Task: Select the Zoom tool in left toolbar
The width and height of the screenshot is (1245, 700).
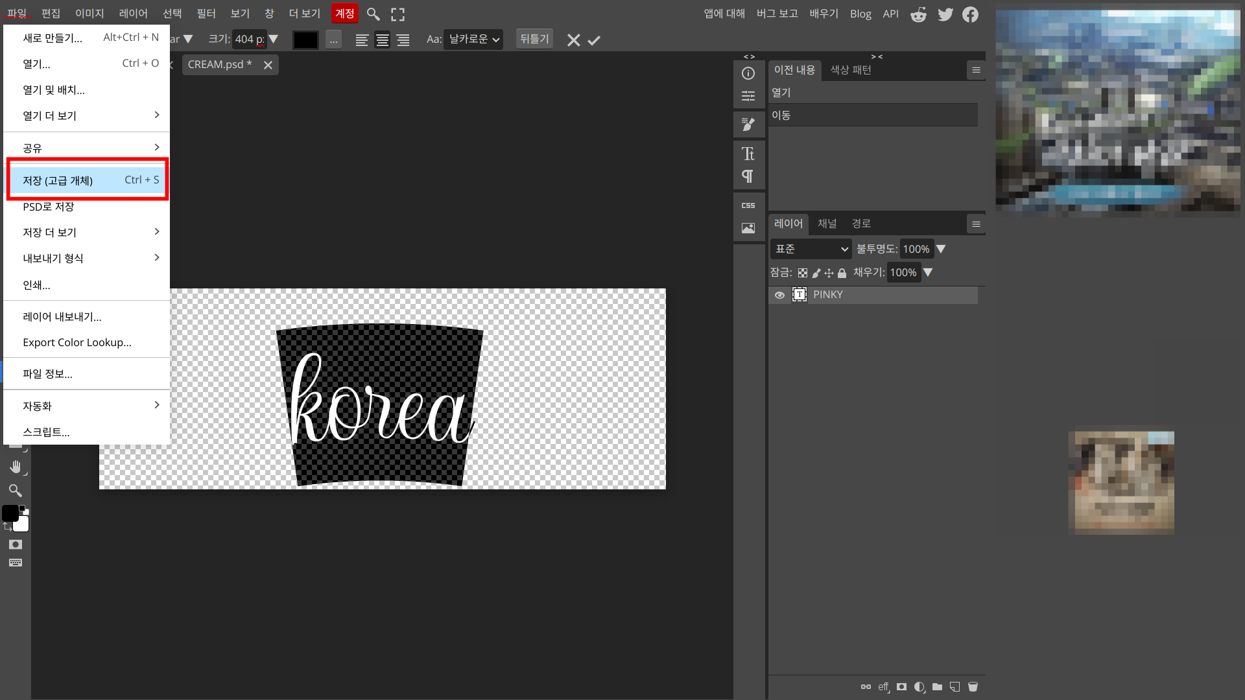Action: (16, 491)
